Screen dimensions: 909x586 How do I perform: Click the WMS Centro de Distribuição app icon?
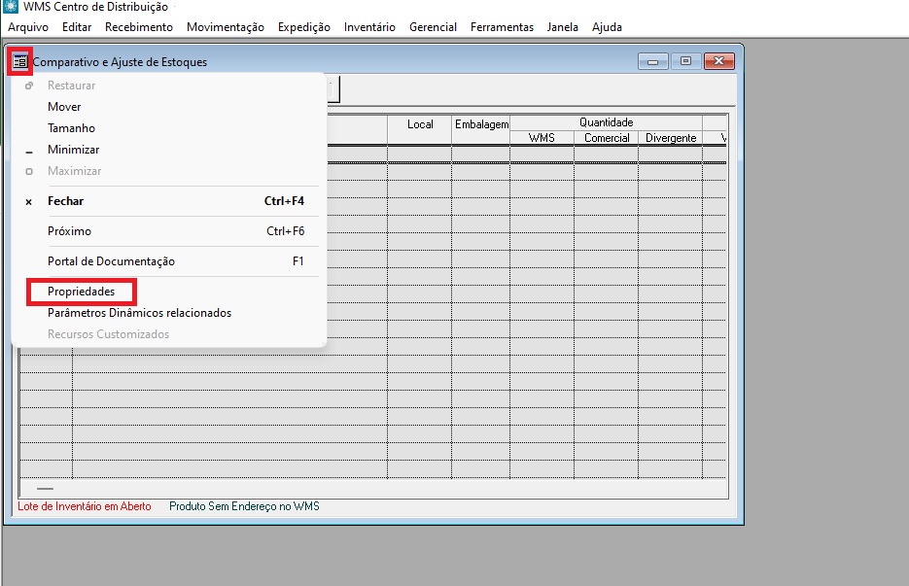12,8
